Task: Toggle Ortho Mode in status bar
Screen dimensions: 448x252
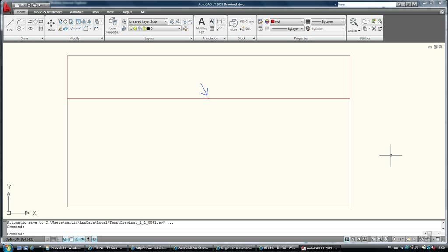Action: 59,239
